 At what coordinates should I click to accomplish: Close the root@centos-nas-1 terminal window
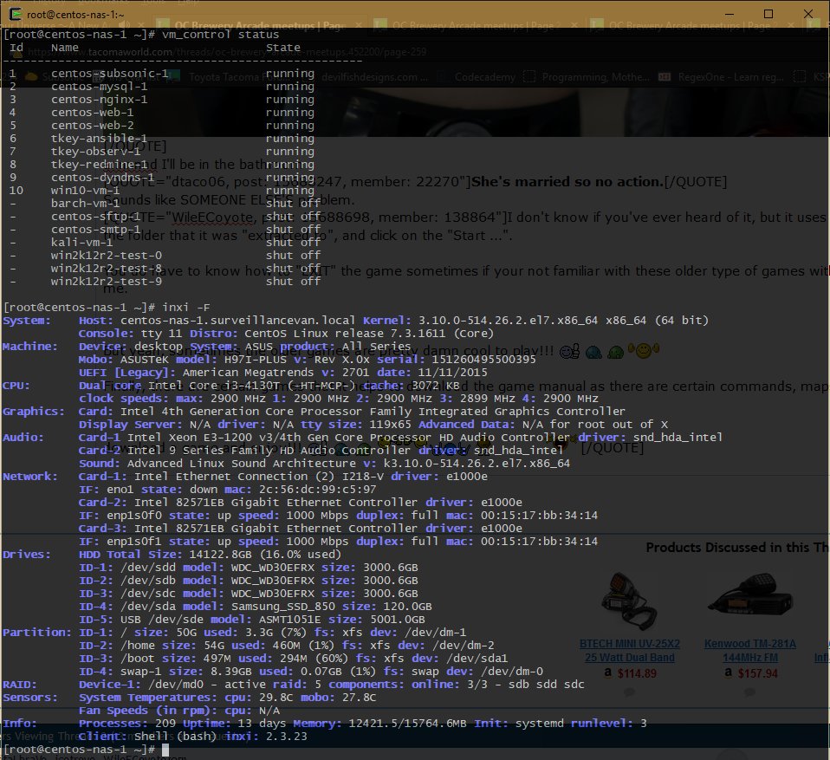(808, 14)
